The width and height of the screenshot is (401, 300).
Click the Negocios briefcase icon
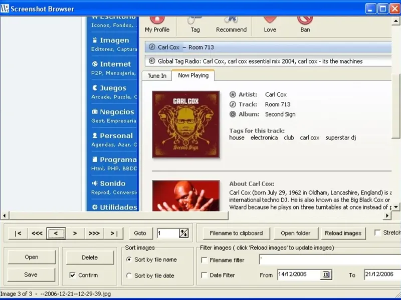pos(95,111)
